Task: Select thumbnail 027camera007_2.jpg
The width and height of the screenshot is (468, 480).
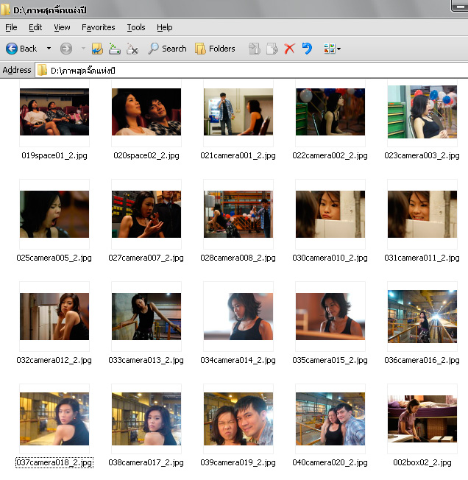Action: point(146,214)
